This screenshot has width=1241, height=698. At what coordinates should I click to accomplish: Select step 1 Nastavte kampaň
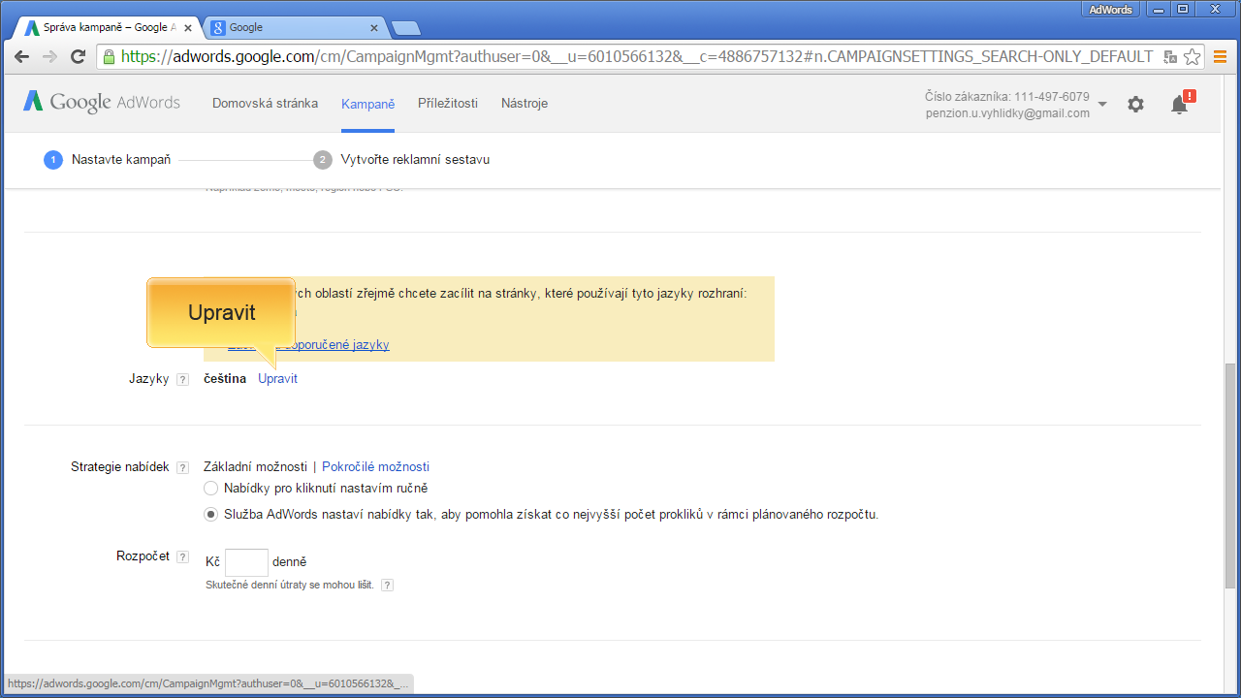108,159
